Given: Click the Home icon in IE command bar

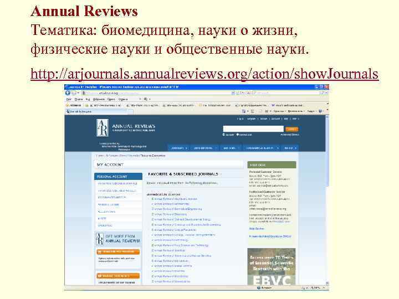Looking at the screenshot, I should [243, 111].
